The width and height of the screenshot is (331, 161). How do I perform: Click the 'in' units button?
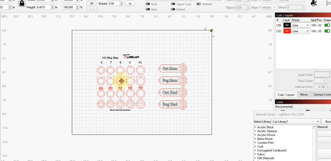131,3
